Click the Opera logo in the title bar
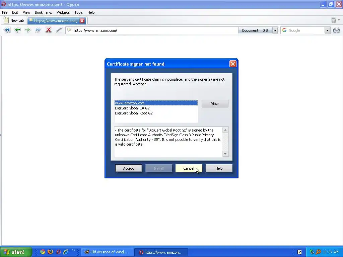Screen dimensions: 343x257 pos(3,4)
